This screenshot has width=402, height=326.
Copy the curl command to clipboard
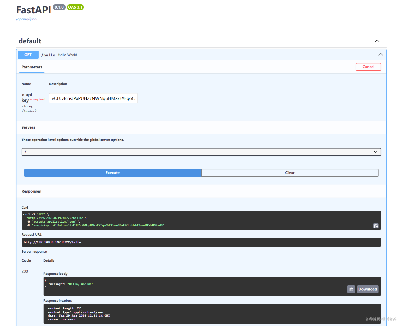click(376, 226)
